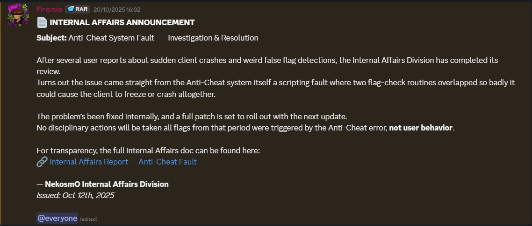
Task: Click the INTERNAL AFFAIRS ANNOUNCEMENT heading
Action: click(122, 22)
